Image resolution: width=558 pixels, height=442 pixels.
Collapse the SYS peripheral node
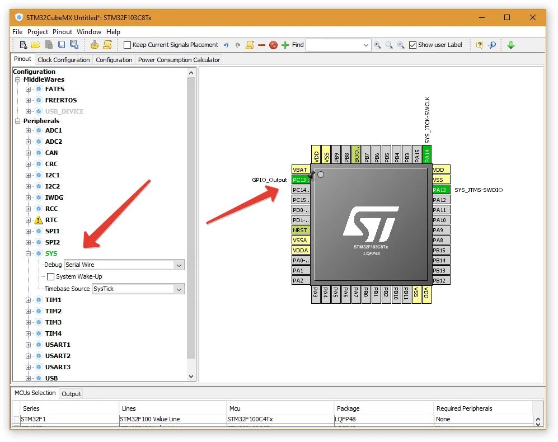[28, 254]
